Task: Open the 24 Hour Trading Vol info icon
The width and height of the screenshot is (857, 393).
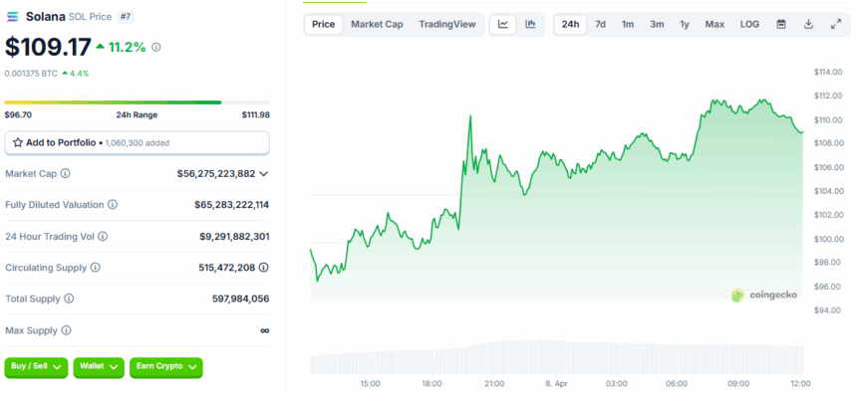Action: pyautogui.click(x=103, y=237)
